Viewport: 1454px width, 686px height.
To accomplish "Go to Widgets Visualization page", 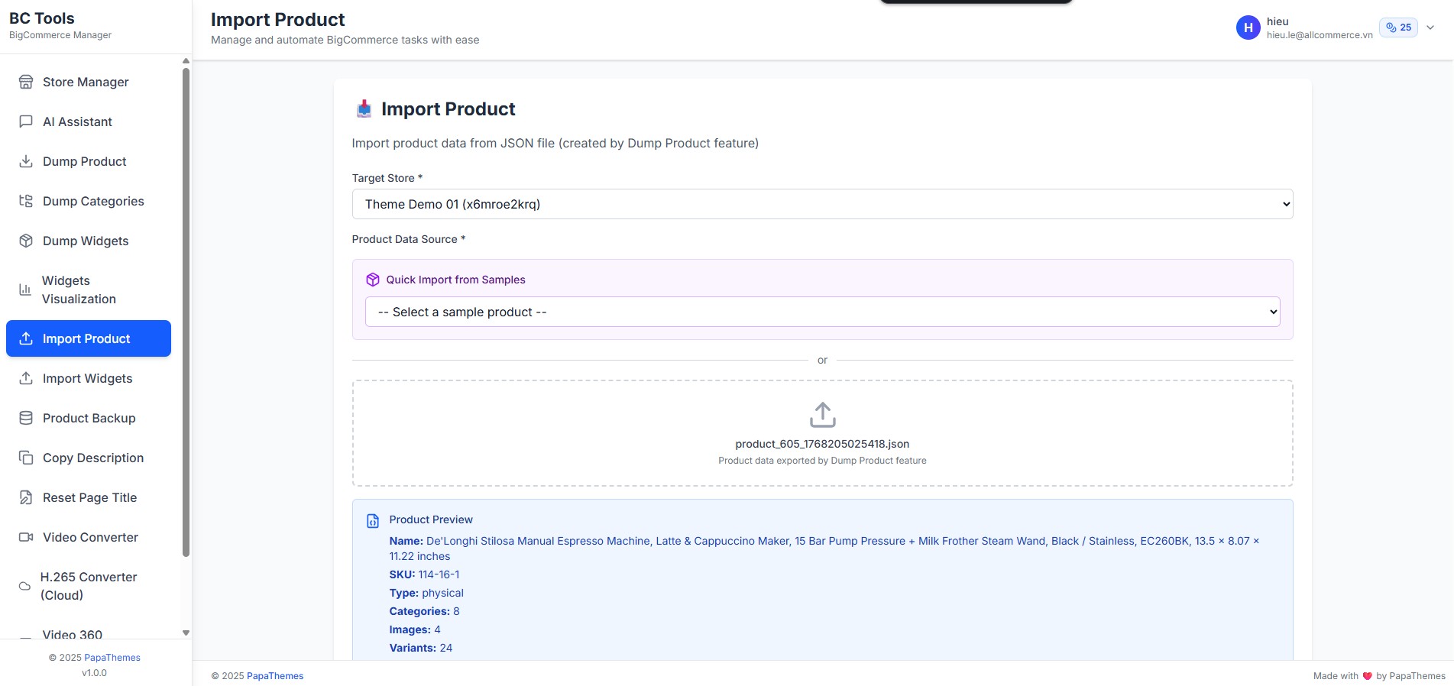I will click(89, 290).
